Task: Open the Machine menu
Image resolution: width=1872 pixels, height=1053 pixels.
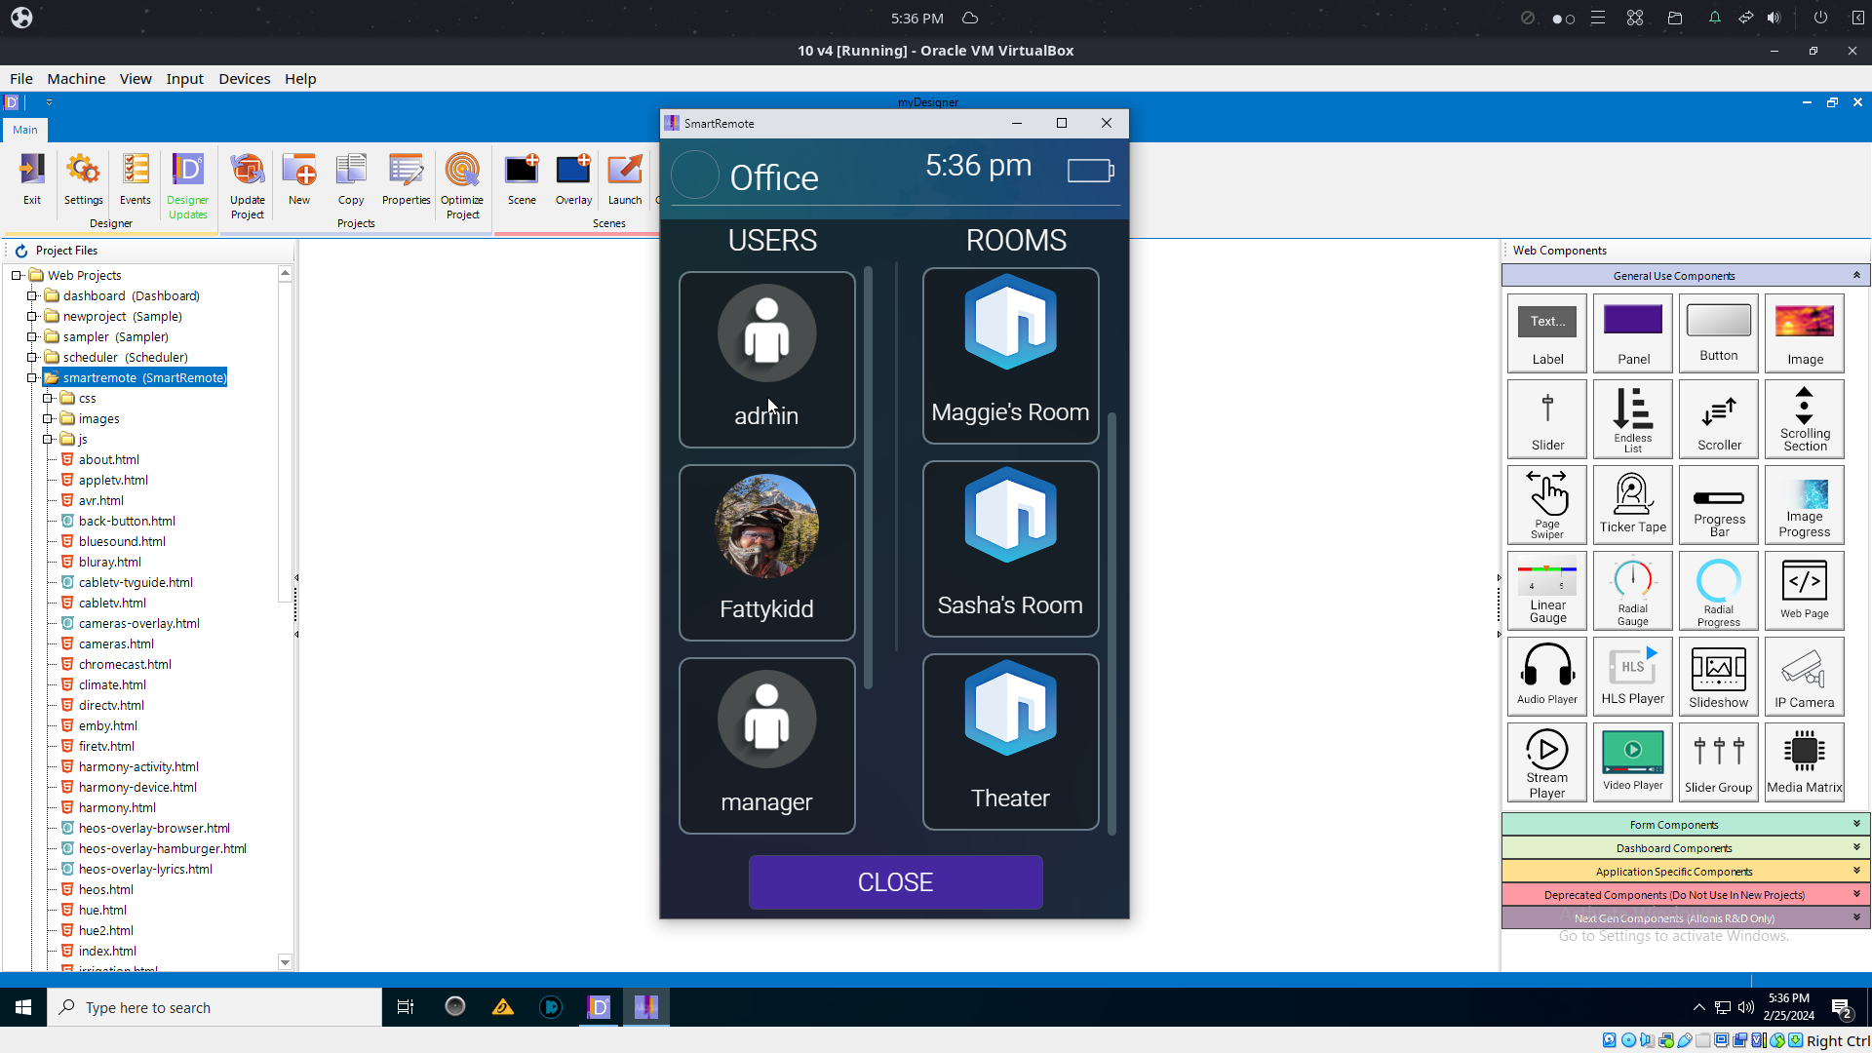Action: pyautogui.click(x=76, y=79)
